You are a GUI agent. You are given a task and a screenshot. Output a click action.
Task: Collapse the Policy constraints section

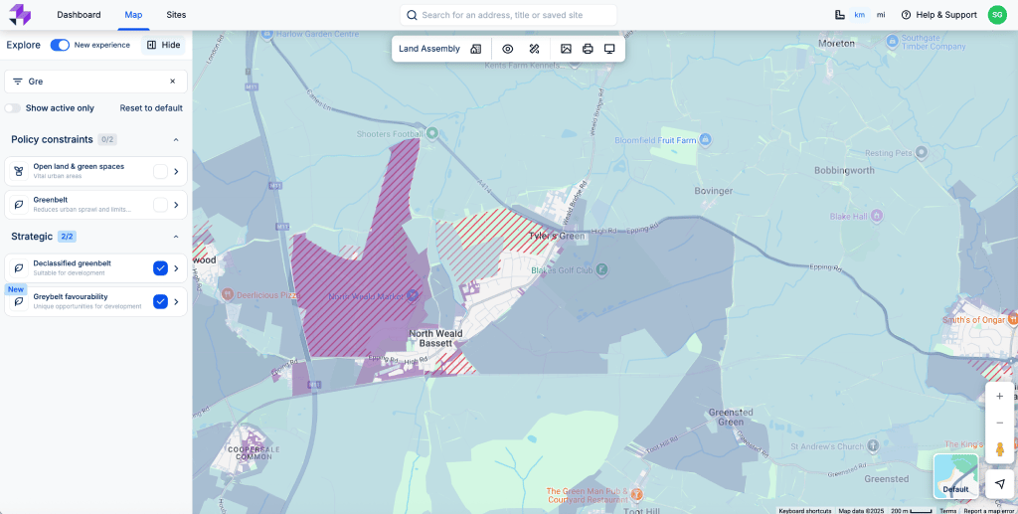tap(176, 140)
